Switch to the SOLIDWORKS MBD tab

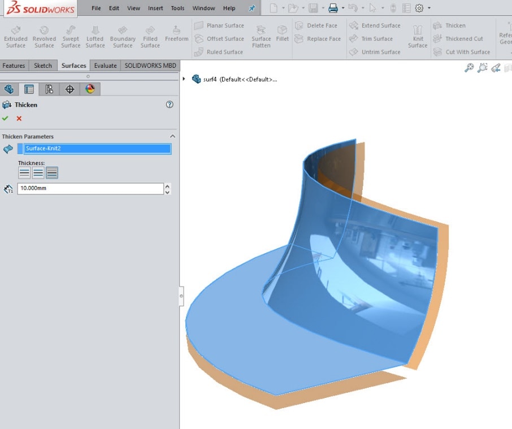tap(150, 66)
